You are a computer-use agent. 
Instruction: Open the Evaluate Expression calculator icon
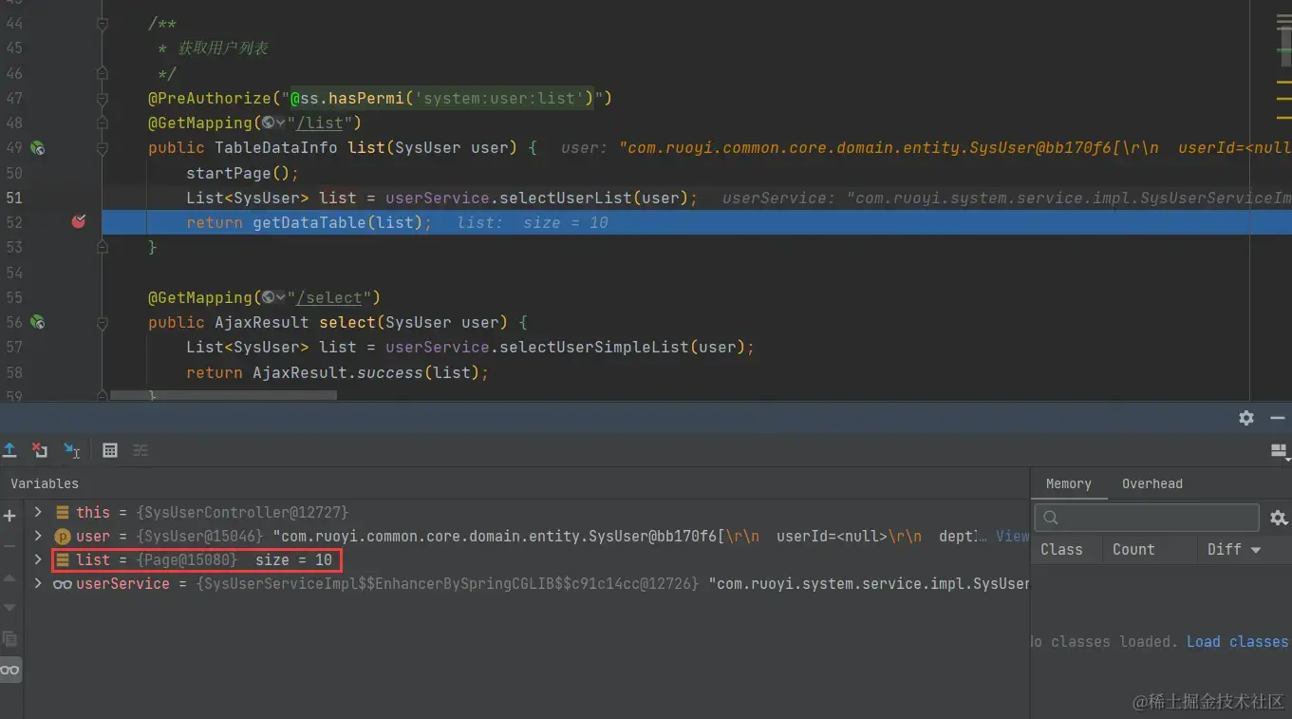(x=109, y=450)
